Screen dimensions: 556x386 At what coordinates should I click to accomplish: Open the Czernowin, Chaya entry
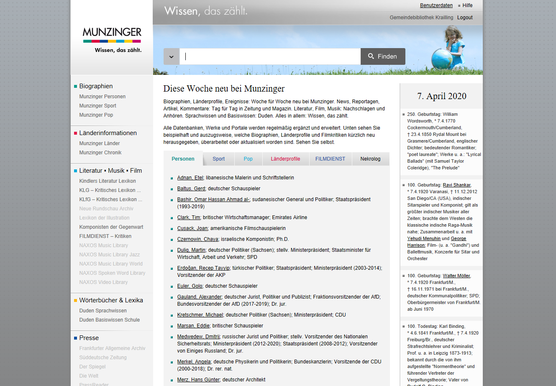[198, 239]
